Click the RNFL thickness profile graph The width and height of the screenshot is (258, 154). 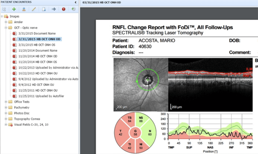210,126
